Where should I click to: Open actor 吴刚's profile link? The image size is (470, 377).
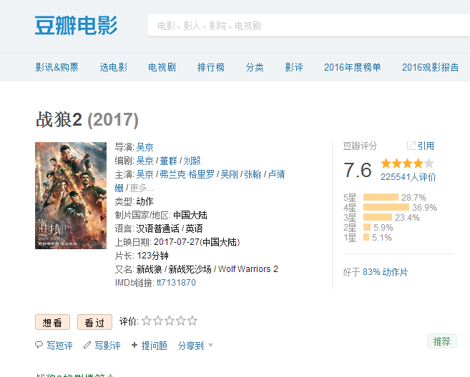230,174
